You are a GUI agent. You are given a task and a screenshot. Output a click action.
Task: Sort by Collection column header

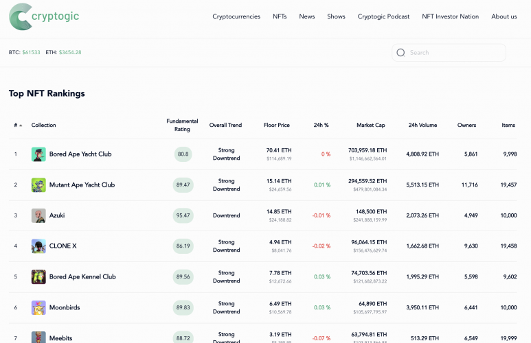coord(44,125)
